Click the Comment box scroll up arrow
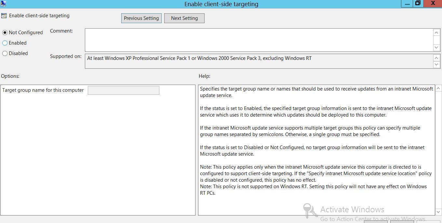The width and height of the screenshot is (442, 223). pos(437,32)
